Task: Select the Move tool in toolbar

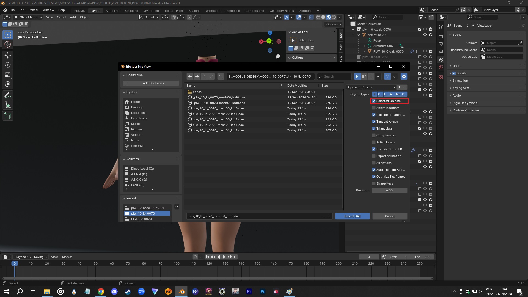Action: click(x=8, y=55)
